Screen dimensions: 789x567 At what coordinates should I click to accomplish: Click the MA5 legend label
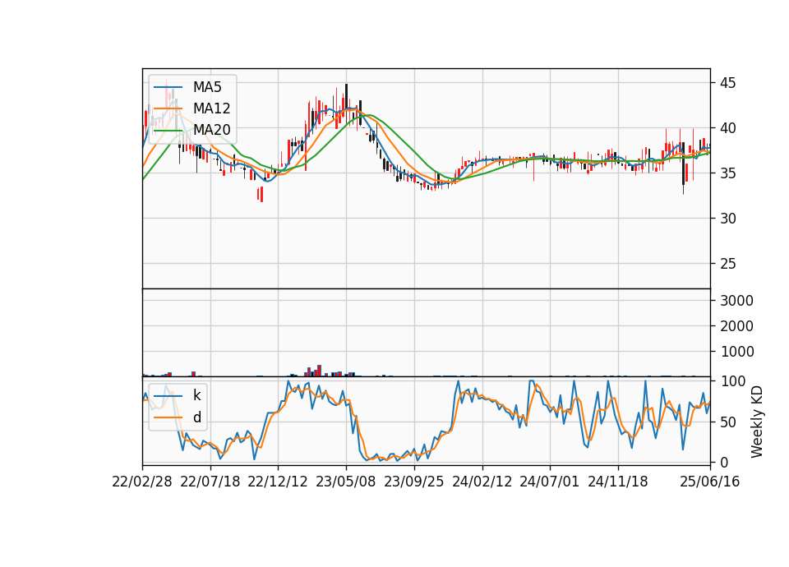(207, 87)
